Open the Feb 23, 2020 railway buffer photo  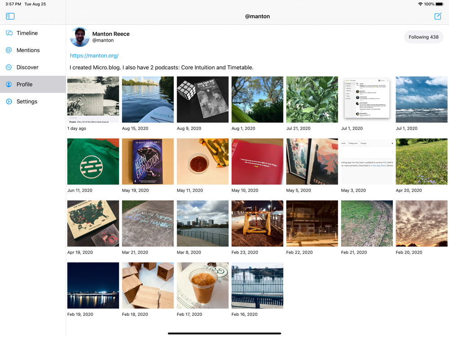click(x=257, y=223)
